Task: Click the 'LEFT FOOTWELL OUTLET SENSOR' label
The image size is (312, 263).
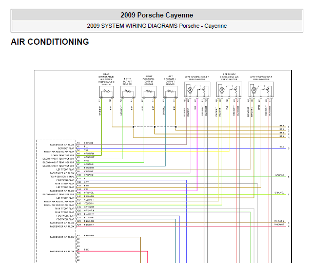Action: point(170,80)
